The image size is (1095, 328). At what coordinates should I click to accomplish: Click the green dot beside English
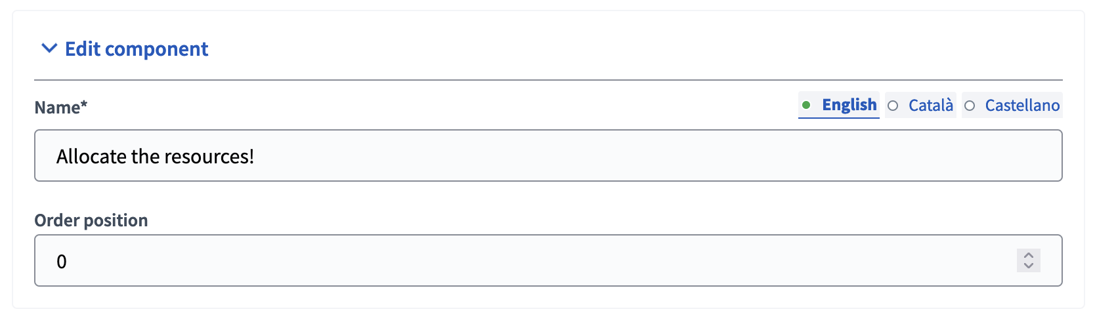point(806,105)
